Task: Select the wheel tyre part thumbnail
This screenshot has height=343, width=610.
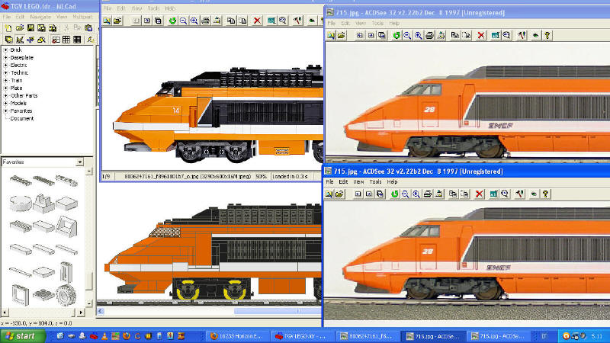Action: click(x=66, y=295)
